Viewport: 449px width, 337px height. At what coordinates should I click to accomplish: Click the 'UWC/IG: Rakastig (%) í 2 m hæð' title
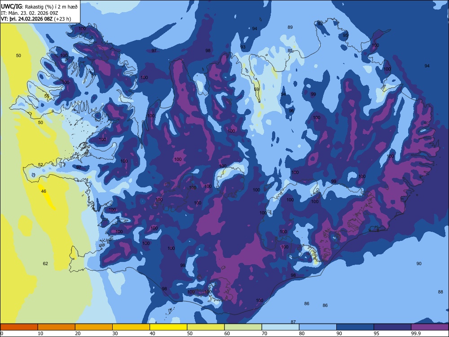pyautogui.click(x=39, y=7)
